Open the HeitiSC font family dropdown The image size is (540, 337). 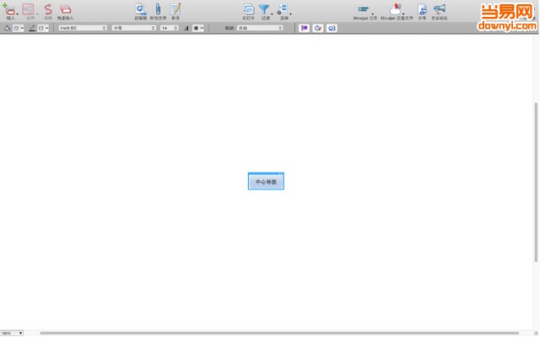click(x=83, y=28)
